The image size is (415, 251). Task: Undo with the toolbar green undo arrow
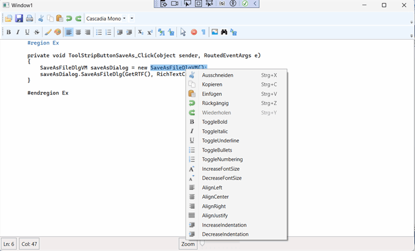[69, 18]
